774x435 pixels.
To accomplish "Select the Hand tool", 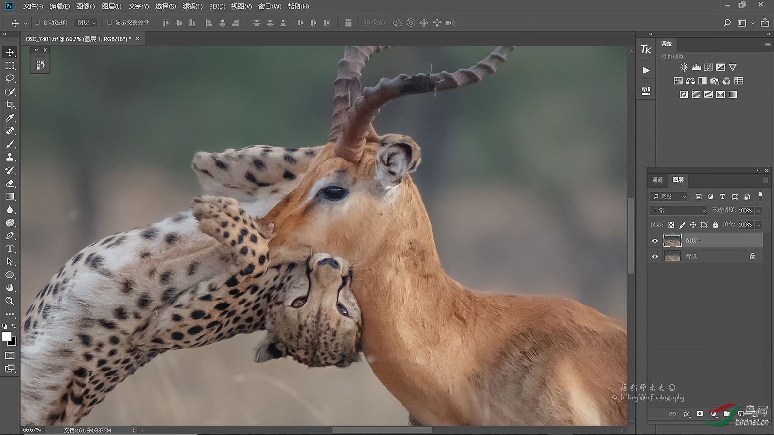I will point(10,288).
